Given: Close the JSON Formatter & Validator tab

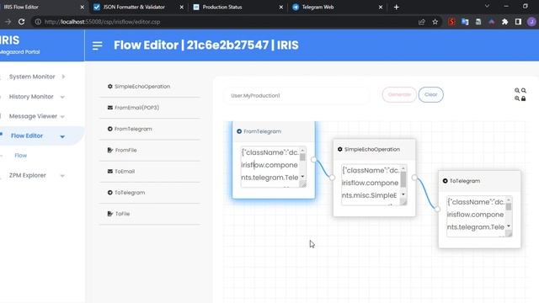Looking at the screenshot, I should pos(182,7).
